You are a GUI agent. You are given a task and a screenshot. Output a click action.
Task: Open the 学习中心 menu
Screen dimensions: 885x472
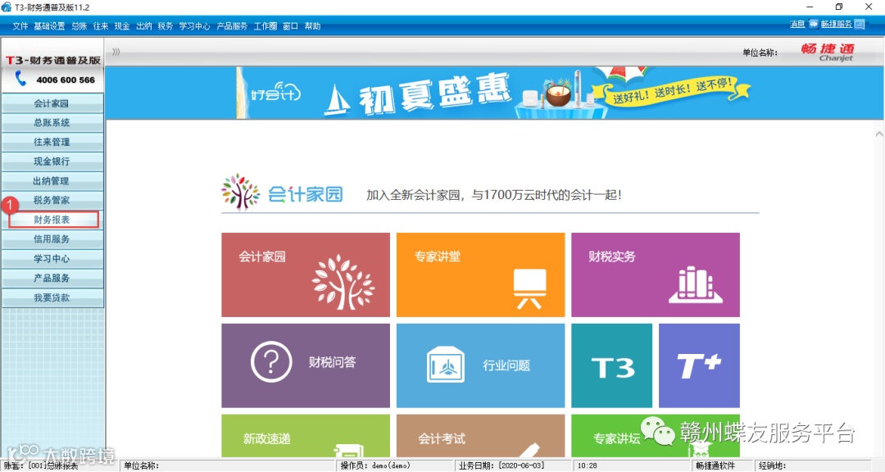click(x=194, y=26)
